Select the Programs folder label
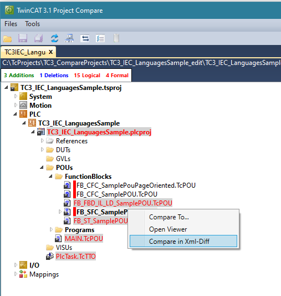Screen dimensions: 281x296 (x=79, y=230)
